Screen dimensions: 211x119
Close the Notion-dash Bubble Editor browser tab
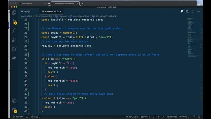click(78, 4)
